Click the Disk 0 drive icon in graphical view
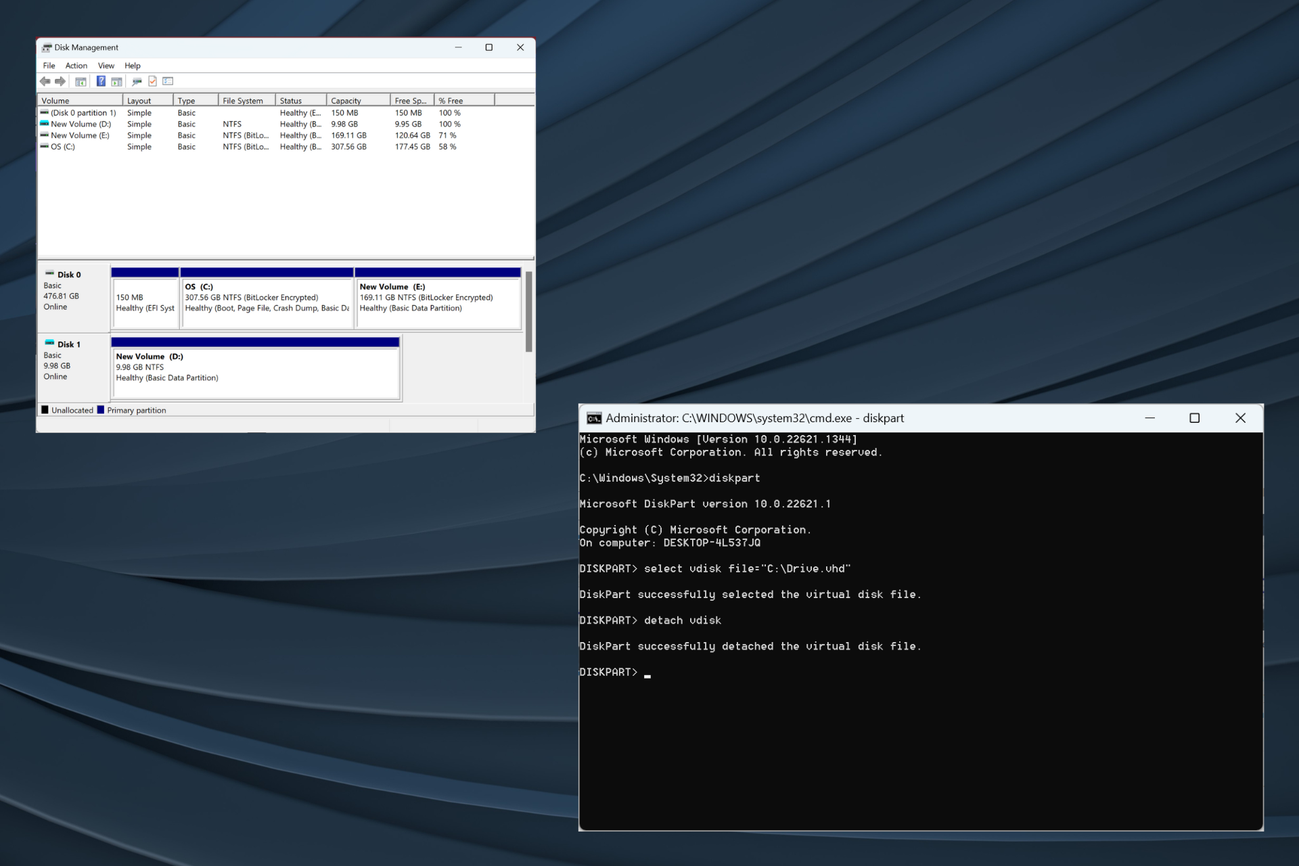Screen dimensions: 1299x866 click(x=50, y=273)
